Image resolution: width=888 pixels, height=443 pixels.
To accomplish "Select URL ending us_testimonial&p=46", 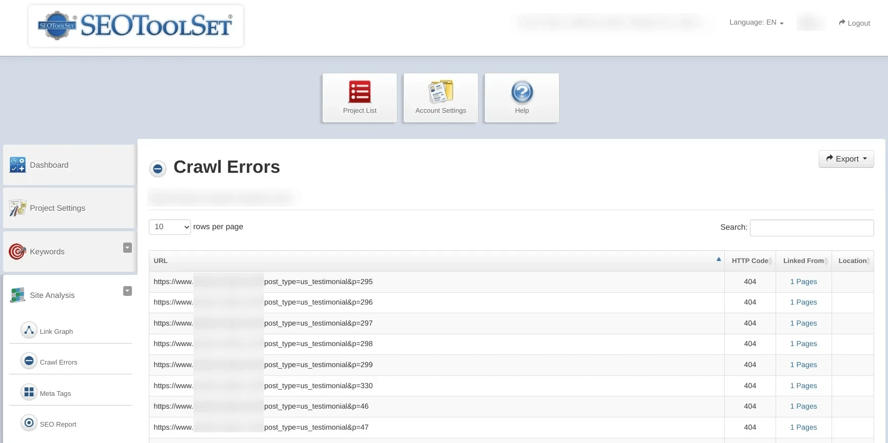I will coord(261,406).
